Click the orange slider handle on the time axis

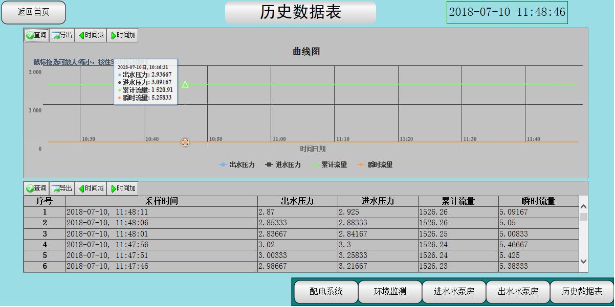pos(185,143)
